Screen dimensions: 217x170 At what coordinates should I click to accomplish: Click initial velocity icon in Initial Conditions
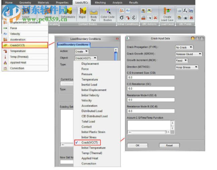click(x=128, y=11)
